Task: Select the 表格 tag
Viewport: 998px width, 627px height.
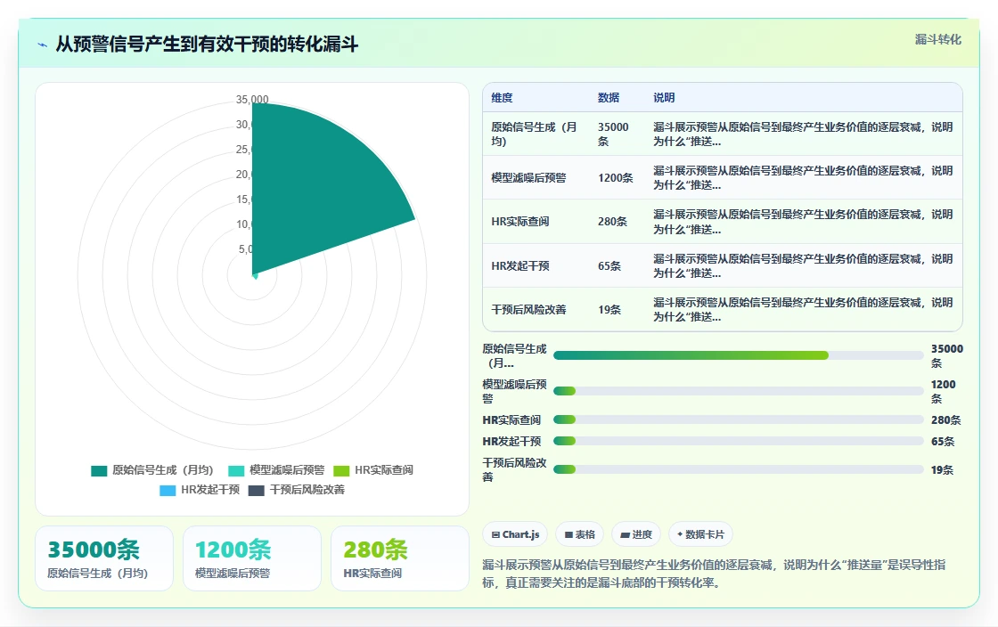Action: pyautogui.click(x=580, y=534)
